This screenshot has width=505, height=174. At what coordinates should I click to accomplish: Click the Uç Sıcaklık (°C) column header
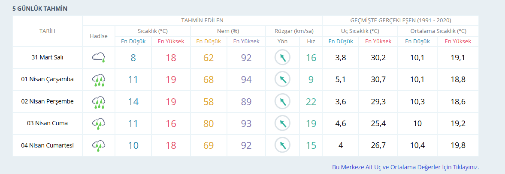[x=360, y=31]
